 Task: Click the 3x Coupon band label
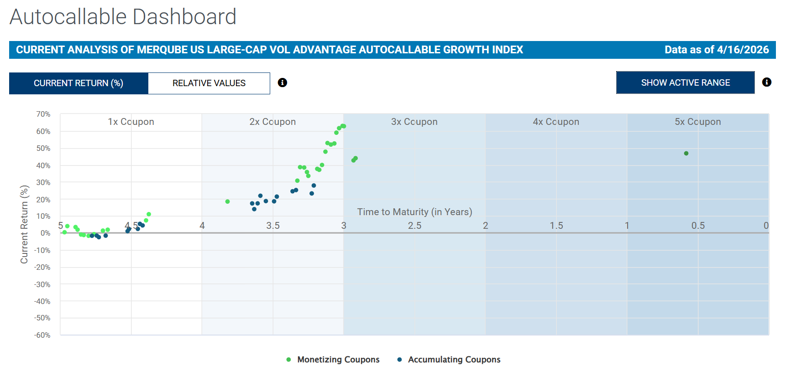point(414,122)
